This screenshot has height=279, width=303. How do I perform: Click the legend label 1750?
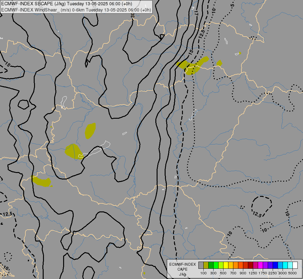263,273
